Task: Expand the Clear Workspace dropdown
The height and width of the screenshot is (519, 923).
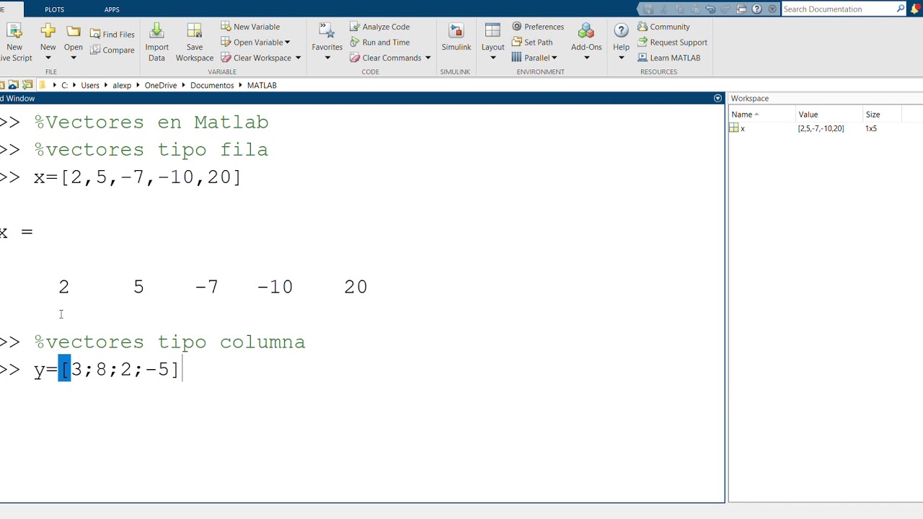Action: (298, 58)
